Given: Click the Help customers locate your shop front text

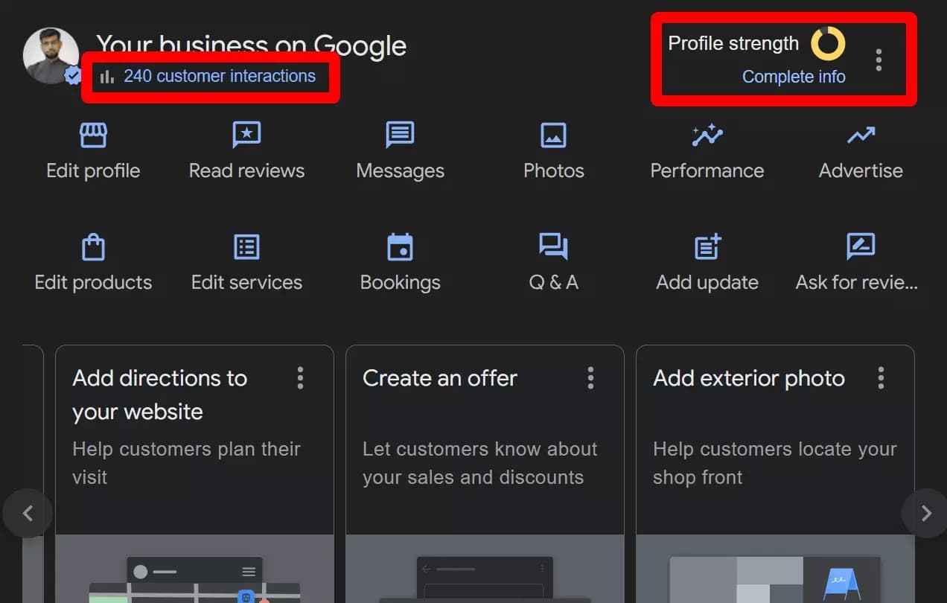Looking at the screenshot, I should (x=775, y=463).
